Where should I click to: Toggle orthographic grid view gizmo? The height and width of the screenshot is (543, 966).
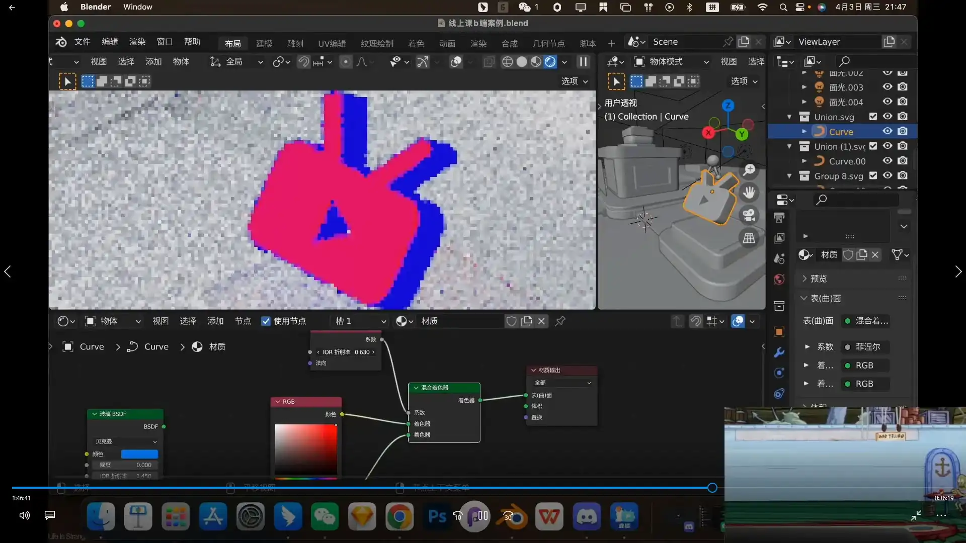(x=749, y=238)
